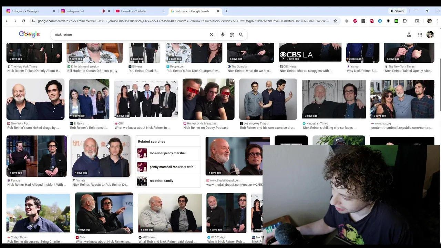This screenshot has width=441, height=248.
Task: Open related search 'penny marshall rob reiner wife'
Action: [168, 167]
